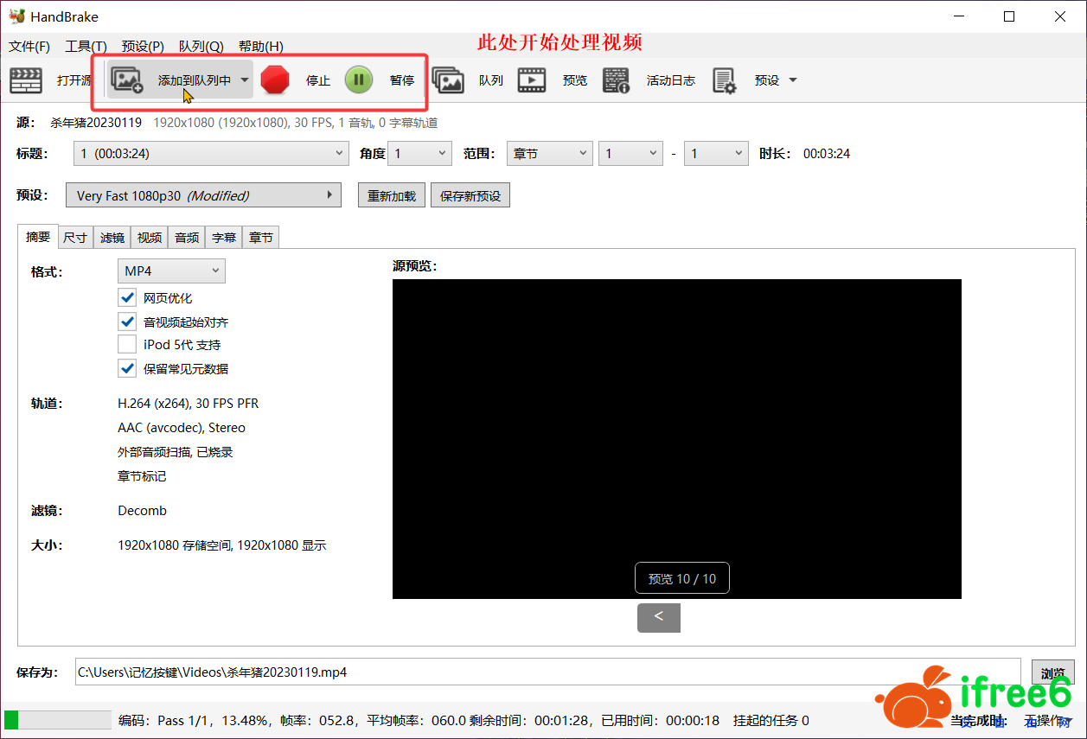Pause encoding with the green pause icon

[359, 80]
